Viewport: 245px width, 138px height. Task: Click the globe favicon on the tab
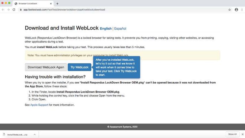pos(16,3)
